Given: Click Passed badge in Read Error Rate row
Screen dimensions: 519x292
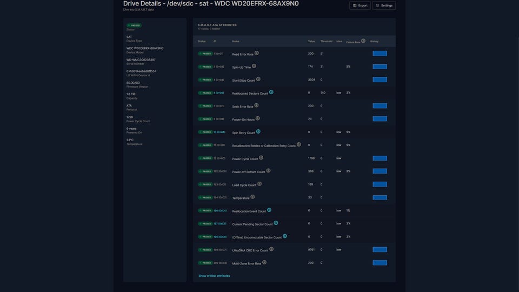Looking at the screenshot, I should [x=205, y=54].
